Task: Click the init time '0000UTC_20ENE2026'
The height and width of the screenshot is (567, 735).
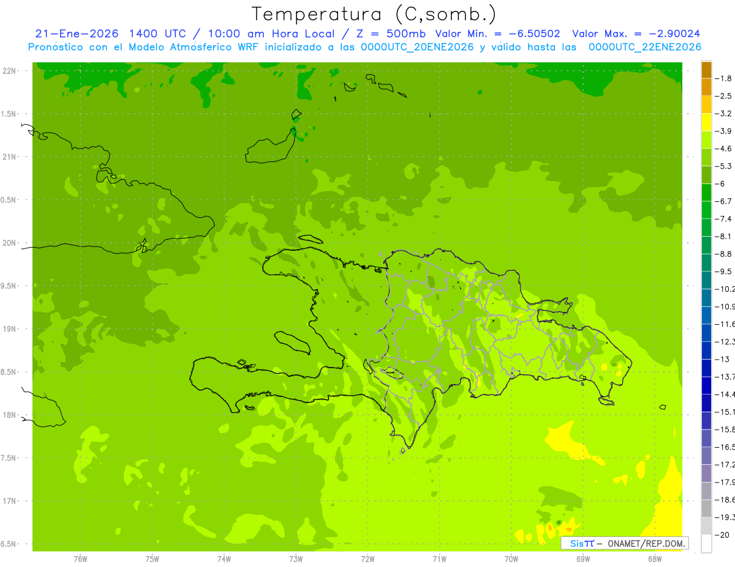Action: click(x=417, y=47)
